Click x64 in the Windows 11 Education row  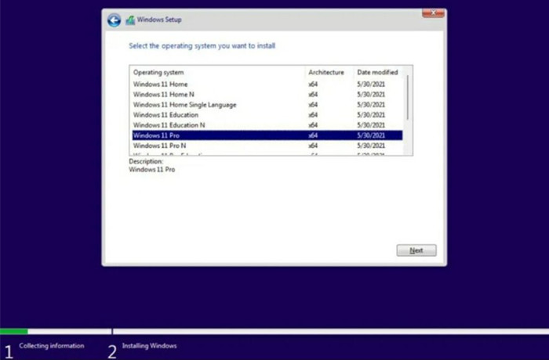(313, 114)
